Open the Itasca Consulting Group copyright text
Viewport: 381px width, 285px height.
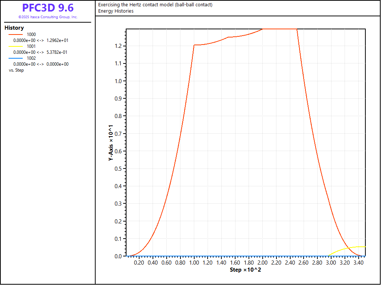click(x=48, y=17)
